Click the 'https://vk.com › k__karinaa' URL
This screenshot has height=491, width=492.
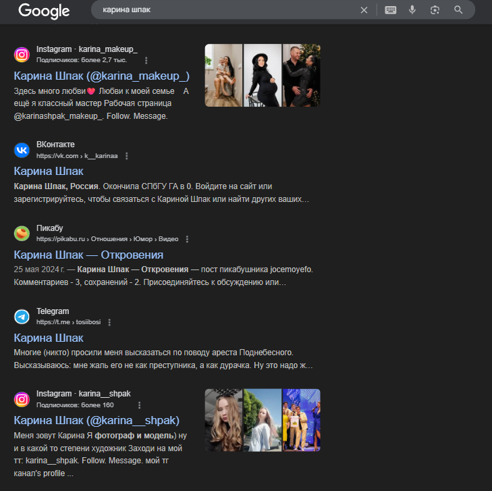[77, 156]
